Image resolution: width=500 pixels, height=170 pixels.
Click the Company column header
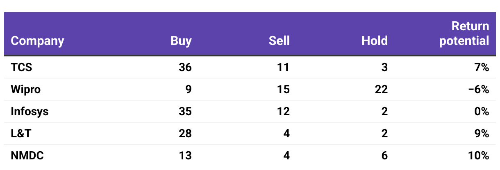(37, 41)
